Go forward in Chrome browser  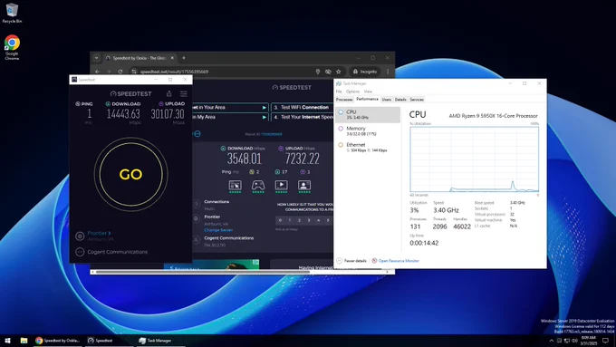(x=109, y=72)
